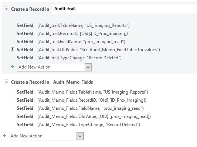The height and width of the screenshot is (147, 197).
Task: Select SetField Audit_trail.TableName action
Action: tap(73, 25)
